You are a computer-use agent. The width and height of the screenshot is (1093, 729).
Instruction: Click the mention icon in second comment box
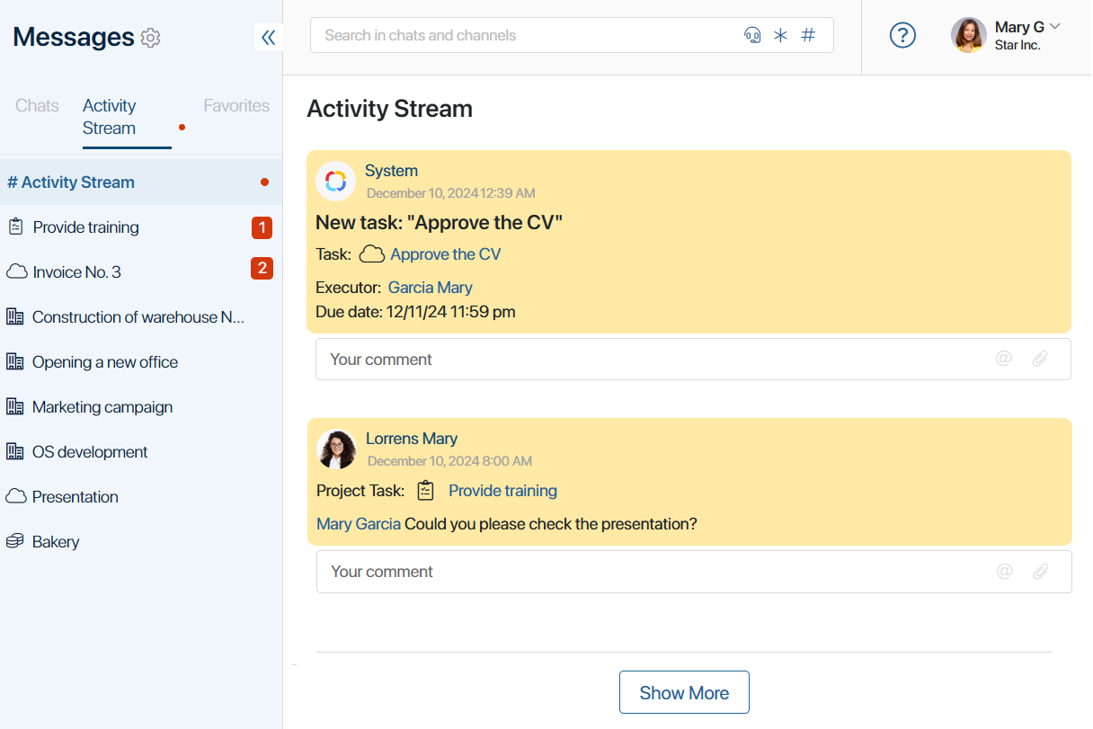(1005, 571)
